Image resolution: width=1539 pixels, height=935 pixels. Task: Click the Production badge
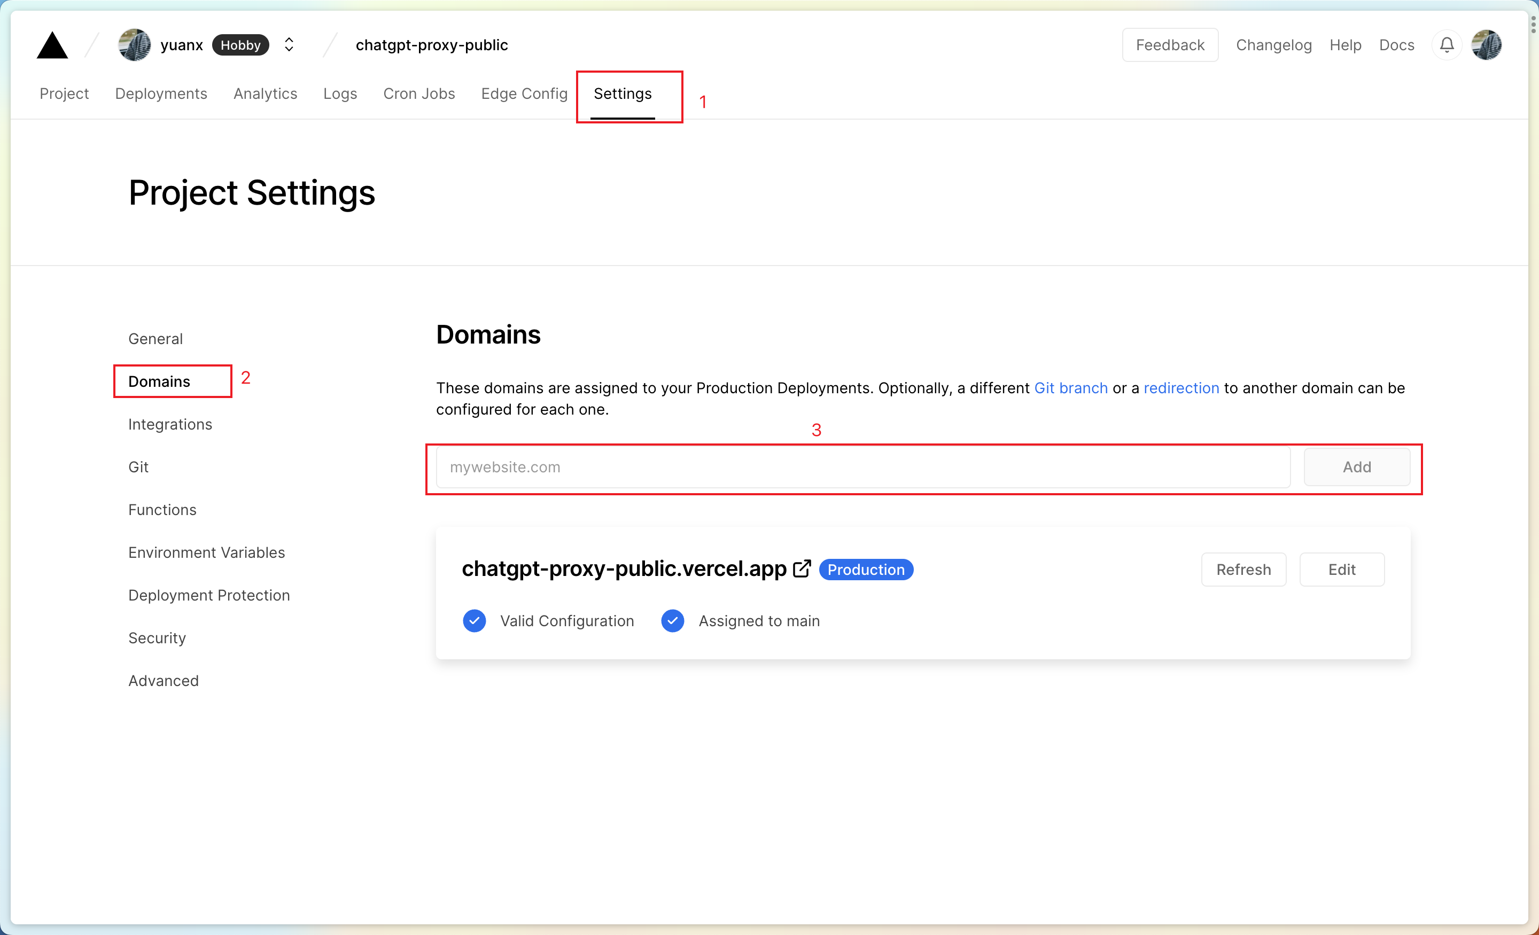tap(866, 570)
